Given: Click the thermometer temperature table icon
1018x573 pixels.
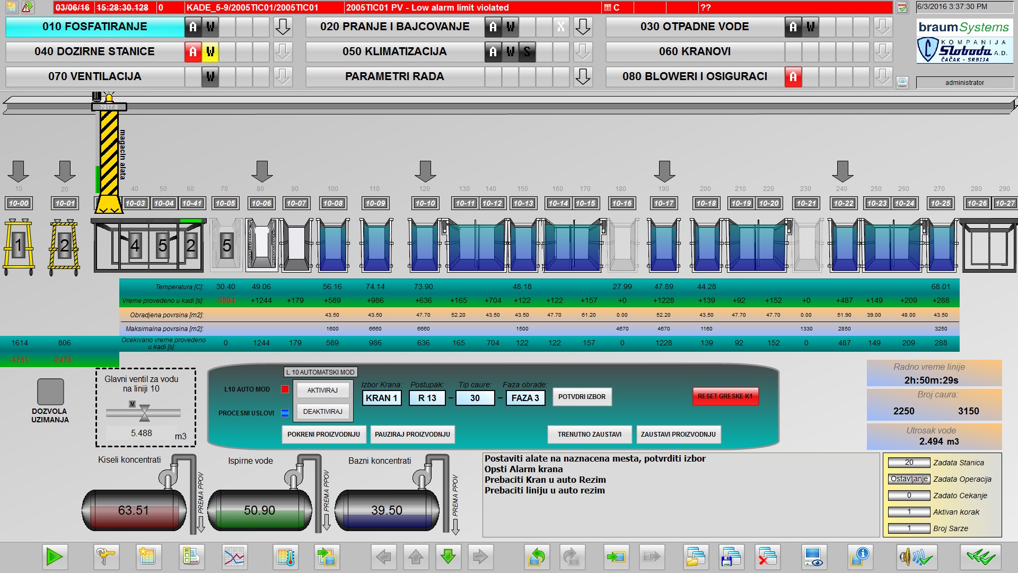Looking at the screenshot, I should (286, 557).
